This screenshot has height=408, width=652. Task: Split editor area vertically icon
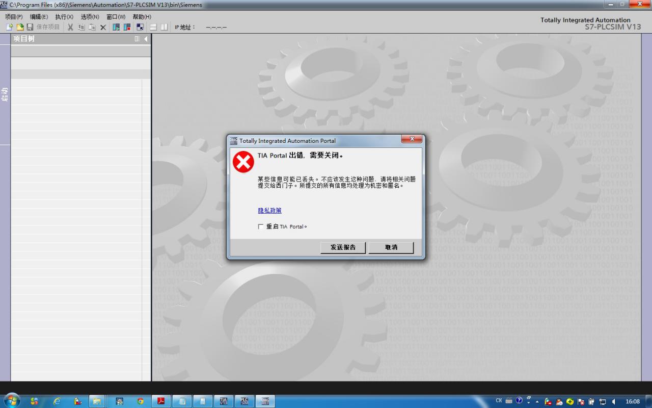(x=164, y=27)
